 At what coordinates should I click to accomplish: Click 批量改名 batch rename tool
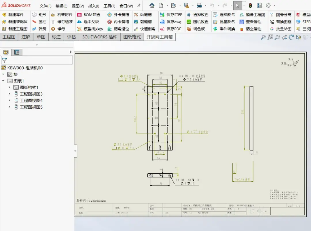pos(224,22)
